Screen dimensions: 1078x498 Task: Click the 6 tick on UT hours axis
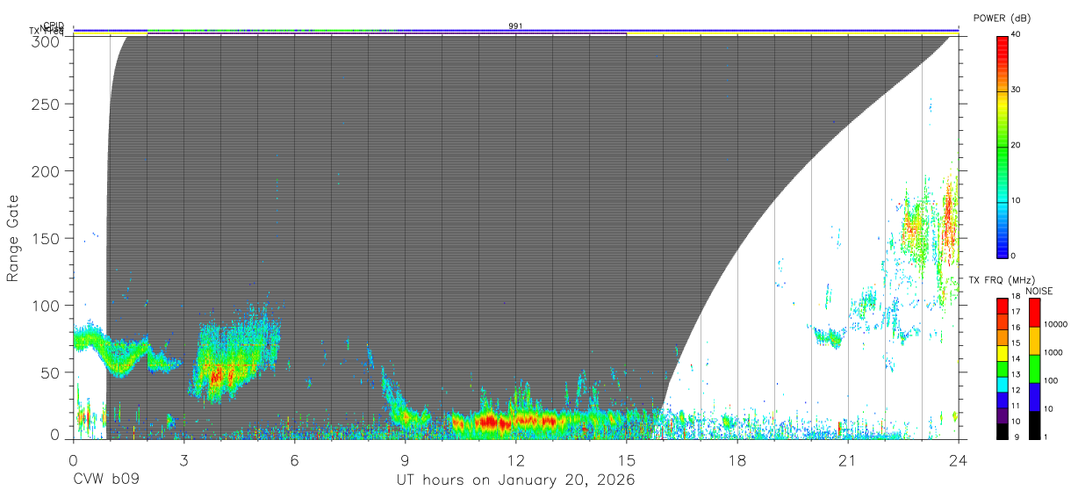(295, 459)
